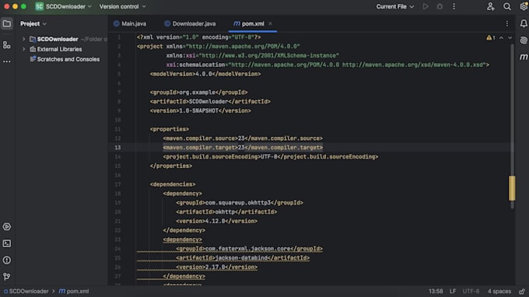Click version 2.17.0 line
Image resolution: width=529 pixels, height=297 pixels.
216,267
